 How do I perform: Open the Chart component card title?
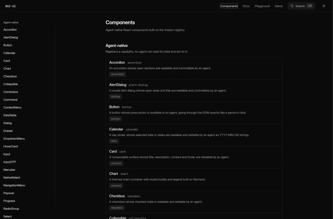[x=113, y=174]
